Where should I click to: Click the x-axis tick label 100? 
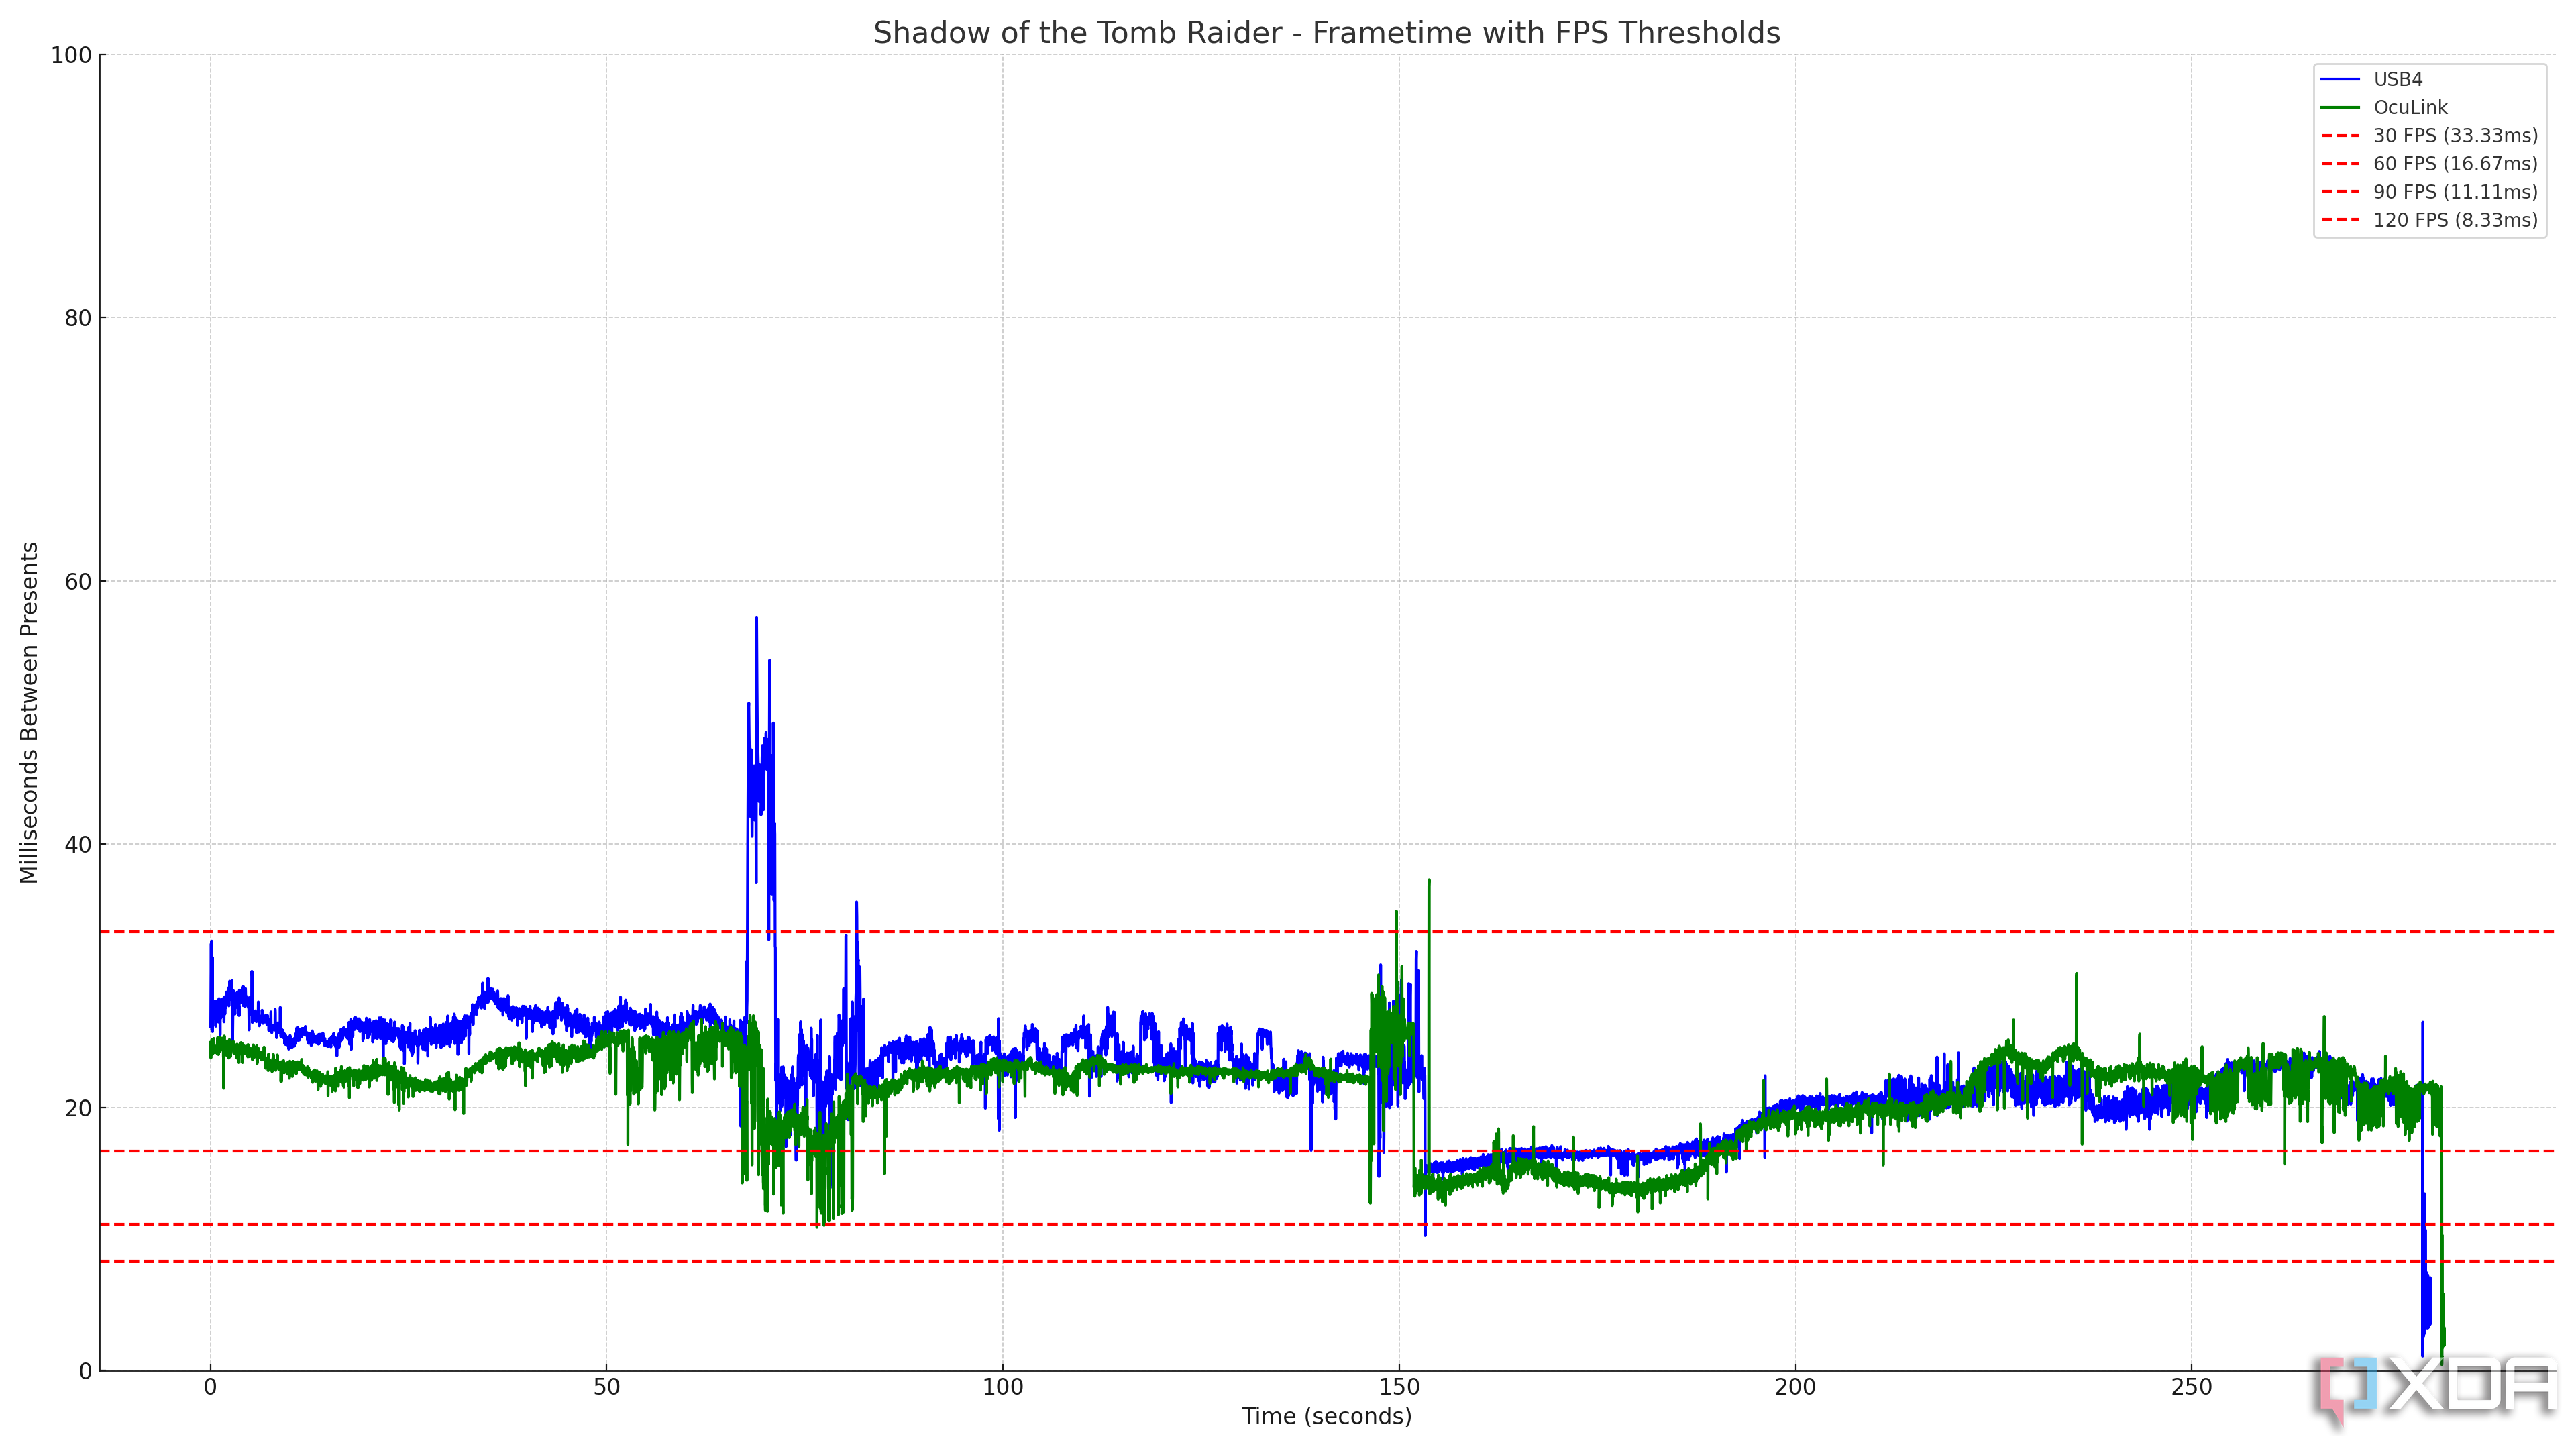click(1003, 1387)
